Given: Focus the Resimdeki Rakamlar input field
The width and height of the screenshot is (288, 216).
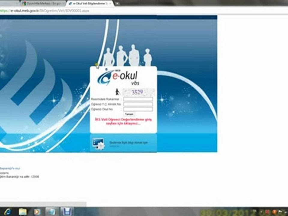Looking at the screenshot, I should click(138, 99).
